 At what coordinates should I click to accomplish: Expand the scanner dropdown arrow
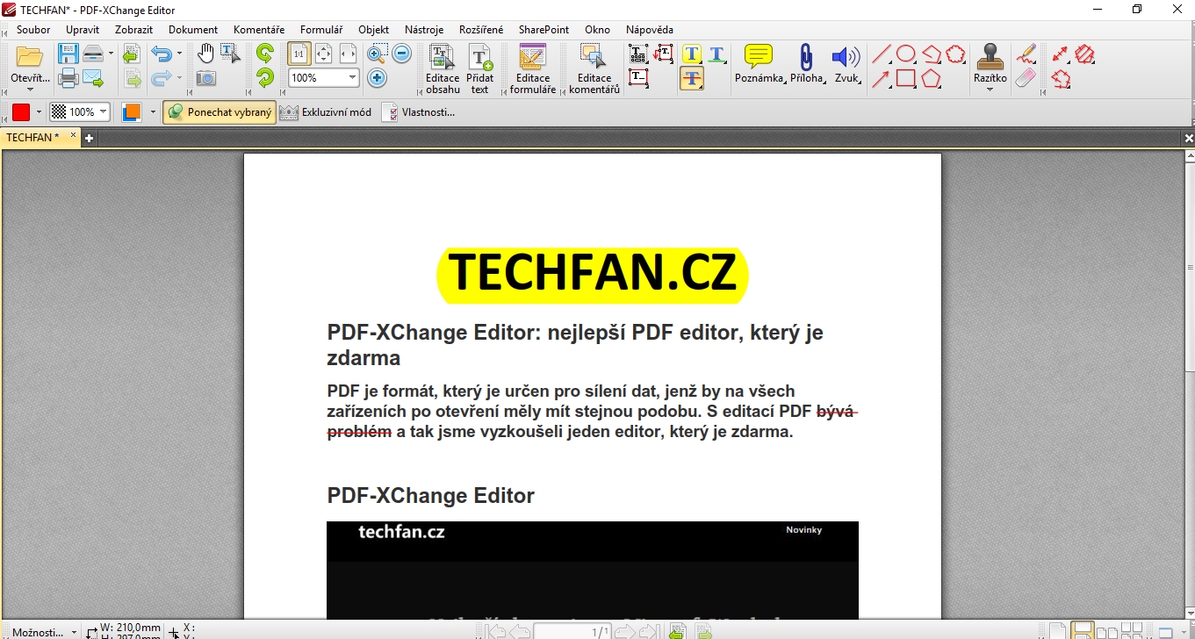[111, 54]
